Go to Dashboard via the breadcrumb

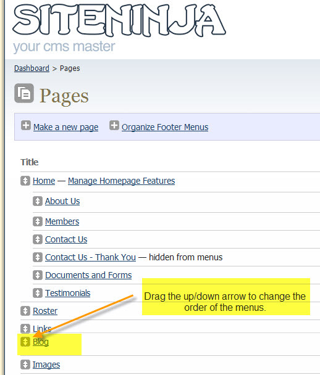tap(32, 68)
